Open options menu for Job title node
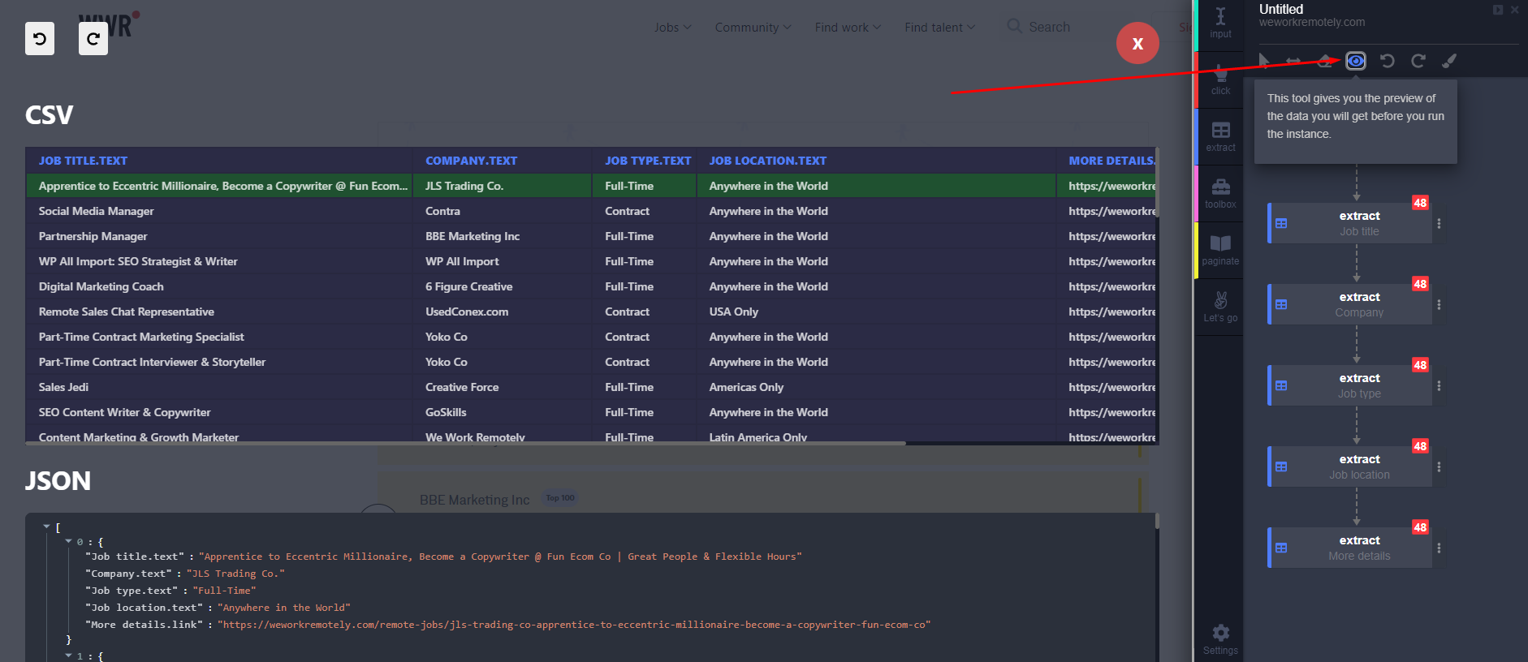1528x662 pixels. click(x=1439, y=223)
